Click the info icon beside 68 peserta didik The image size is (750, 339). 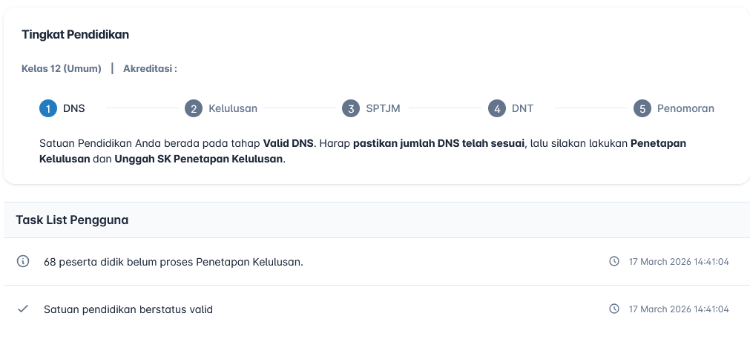click(23, 261)
